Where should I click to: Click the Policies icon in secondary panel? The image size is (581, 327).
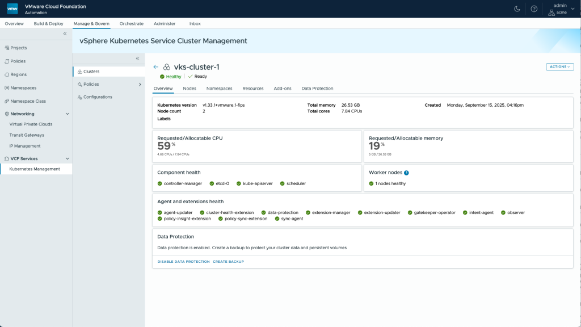pyautogui.click(x=79, y=85)
